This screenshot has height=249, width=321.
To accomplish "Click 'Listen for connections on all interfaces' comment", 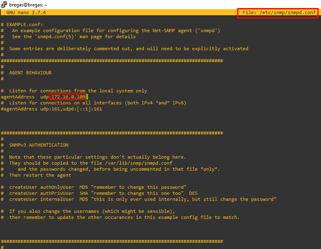I will (x=94, y=103).
